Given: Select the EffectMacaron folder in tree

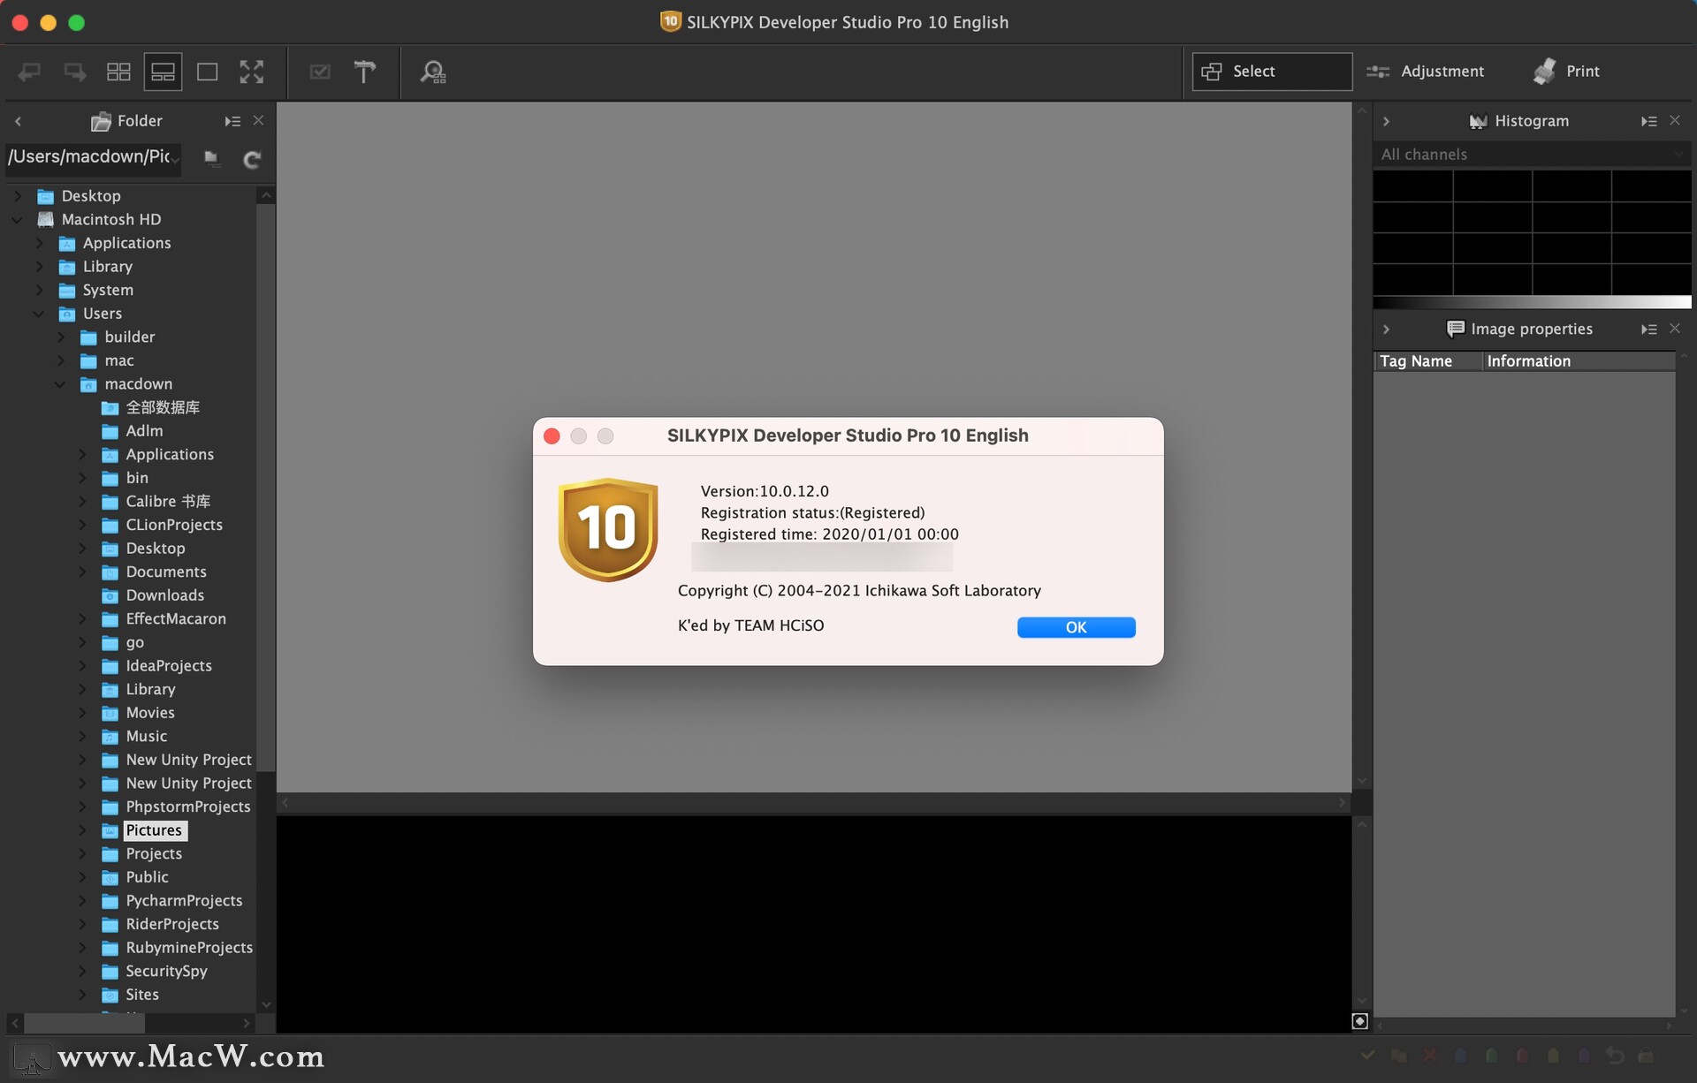Looking at the screenshot, I should pos(175,619).
